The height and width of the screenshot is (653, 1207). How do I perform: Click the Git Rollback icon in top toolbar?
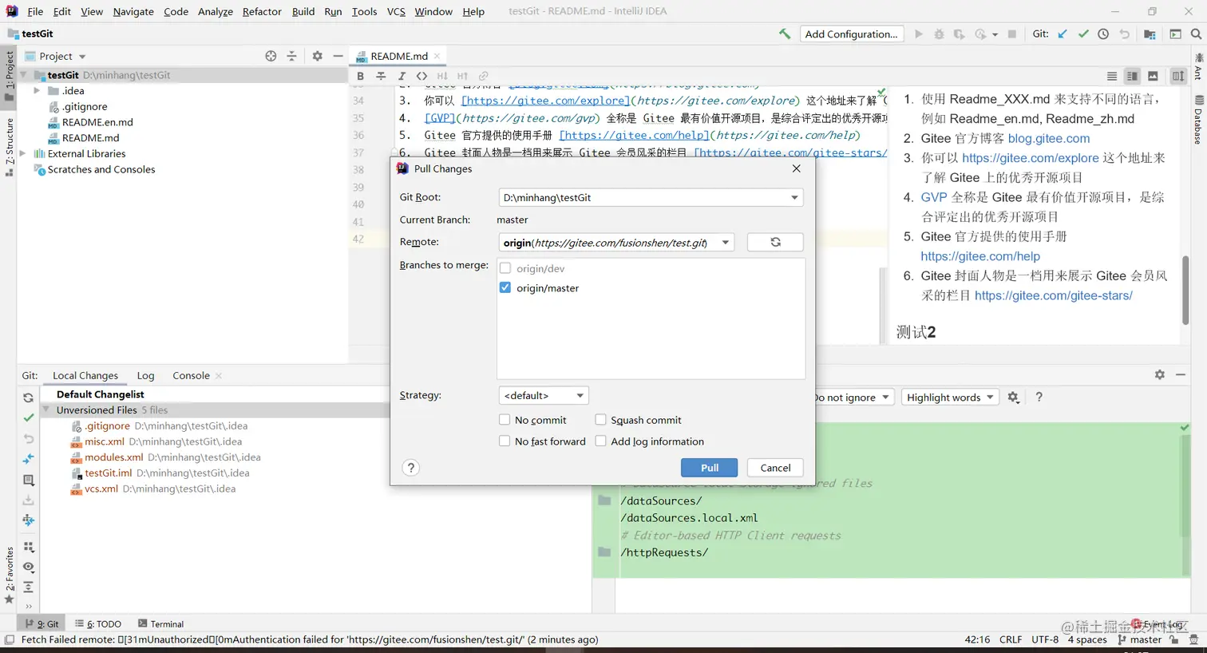pyautogui.click(x=1124, y=34)
